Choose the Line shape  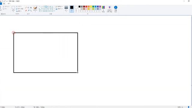(x=40, y=7)
